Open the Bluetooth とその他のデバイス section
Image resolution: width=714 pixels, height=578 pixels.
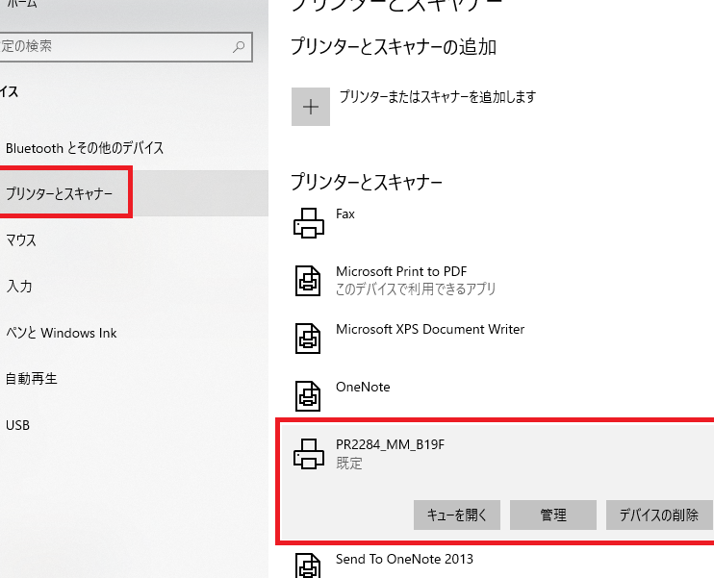[85, 148]
